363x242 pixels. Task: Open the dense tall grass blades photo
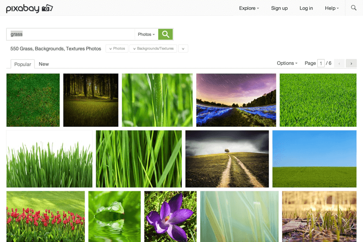139,159
